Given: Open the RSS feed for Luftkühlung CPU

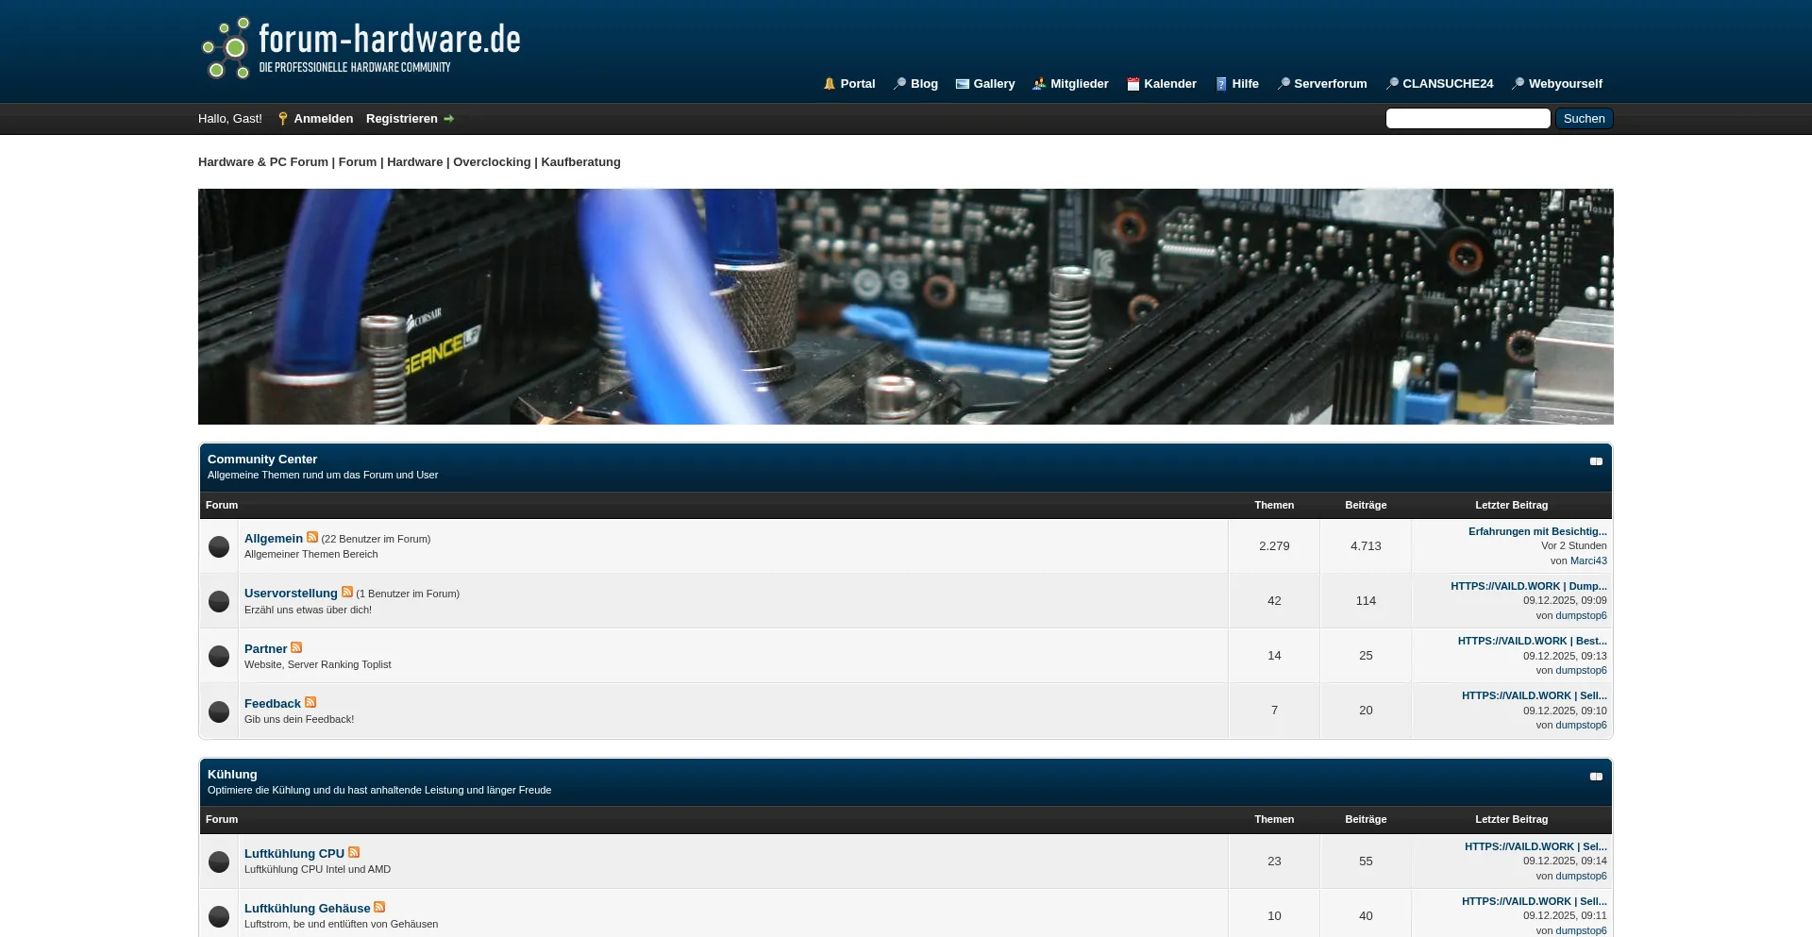Looking at the screenshot, I should (x=354, y=851).
